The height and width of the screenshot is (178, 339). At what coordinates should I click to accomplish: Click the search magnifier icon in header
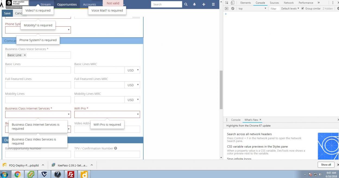(x=186, y=4)
